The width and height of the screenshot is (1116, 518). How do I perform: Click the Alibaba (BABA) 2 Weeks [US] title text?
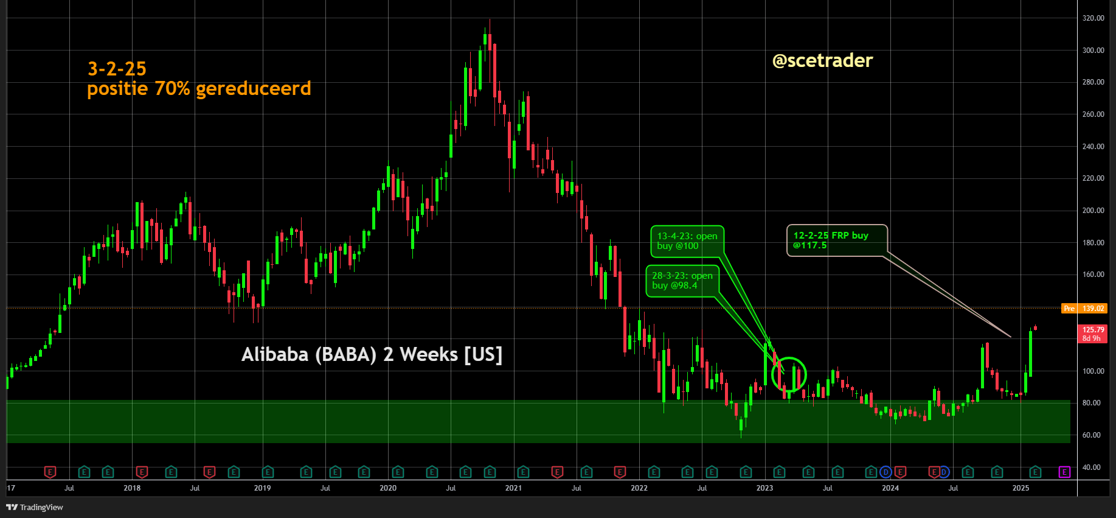pyautogui.click(x=372, y=354)
